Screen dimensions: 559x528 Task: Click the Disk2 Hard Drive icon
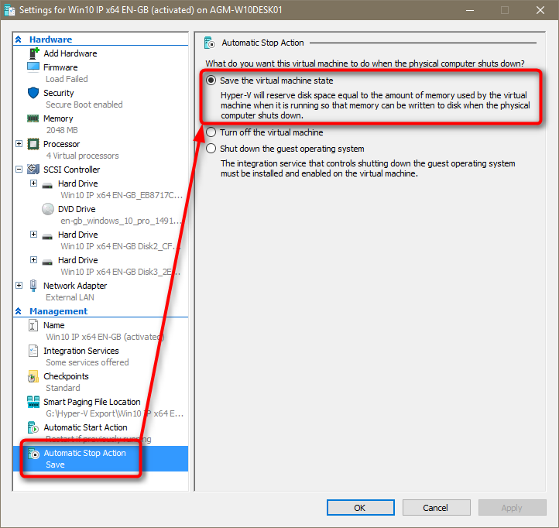47,236
